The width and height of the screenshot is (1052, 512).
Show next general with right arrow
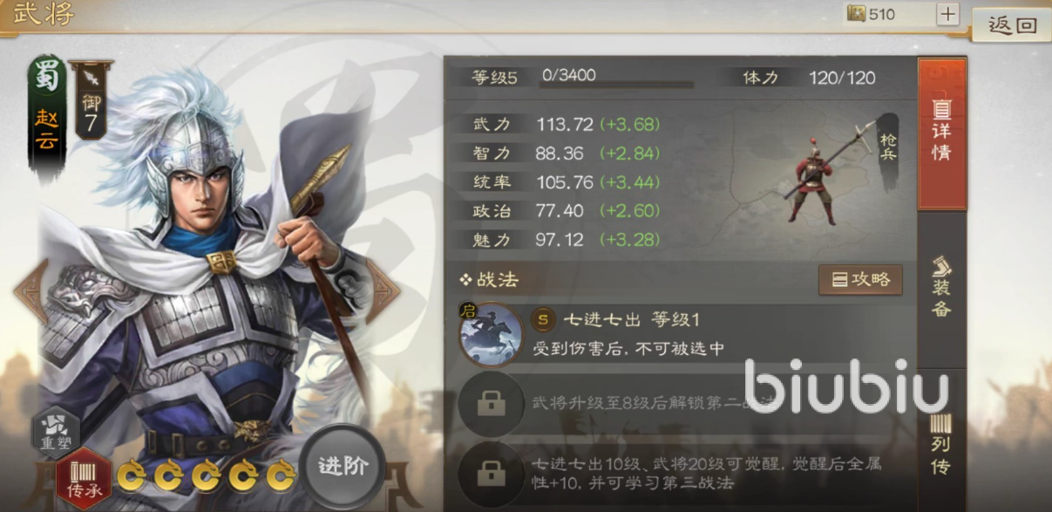382,290
